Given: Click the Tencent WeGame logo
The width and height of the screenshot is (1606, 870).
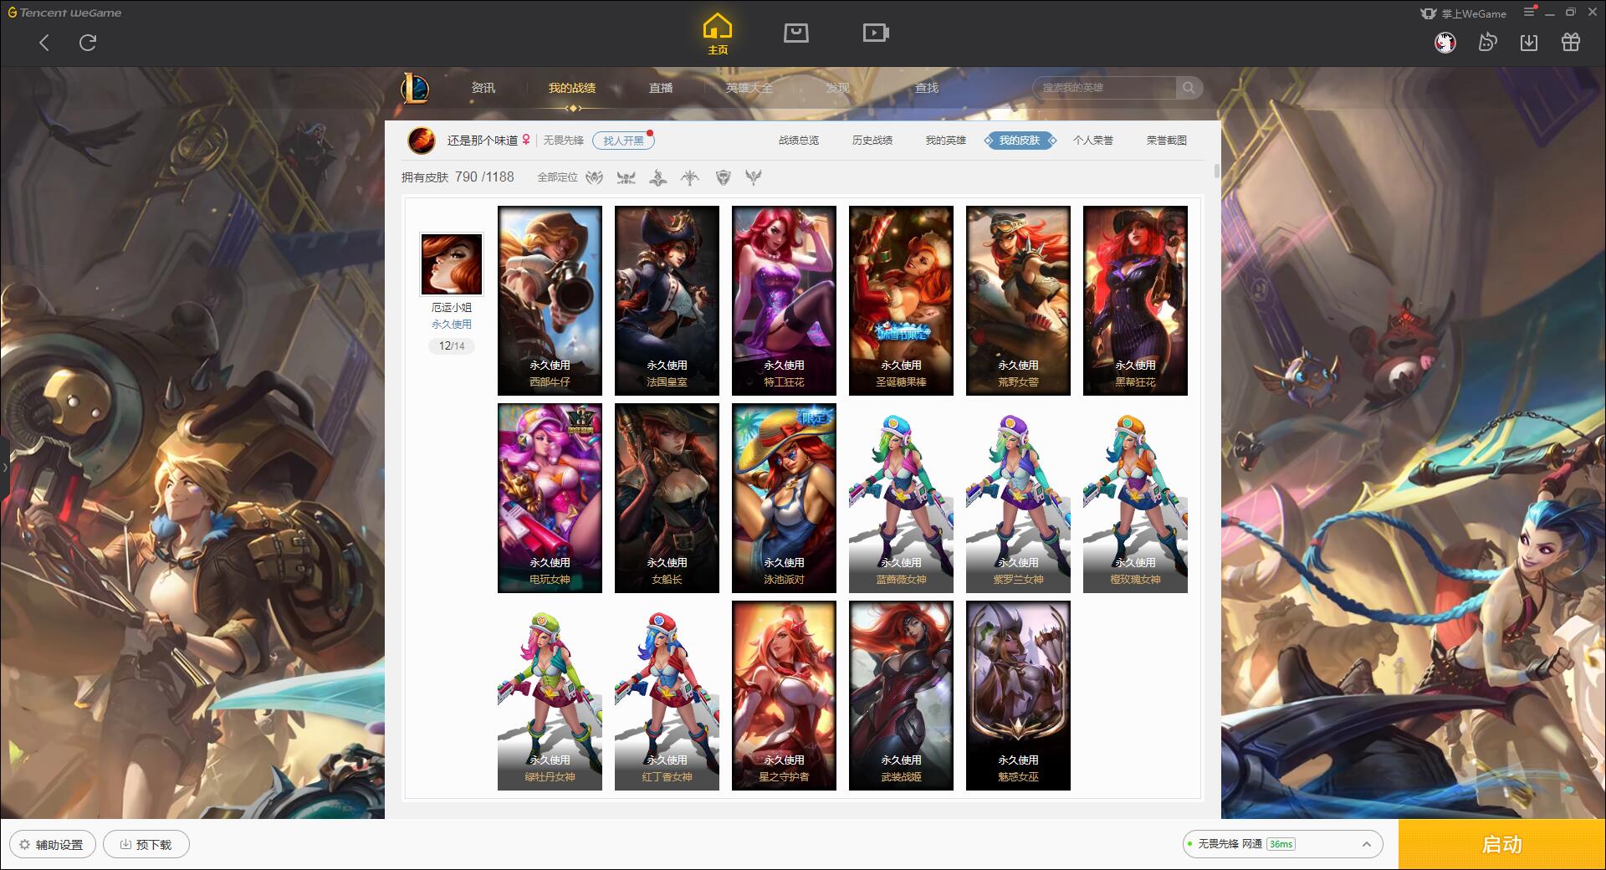Looking at the screenshot, I should tap(65, 13).
